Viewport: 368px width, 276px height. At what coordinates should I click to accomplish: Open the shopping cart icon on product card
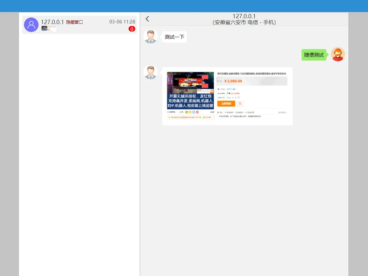point(240,103)
